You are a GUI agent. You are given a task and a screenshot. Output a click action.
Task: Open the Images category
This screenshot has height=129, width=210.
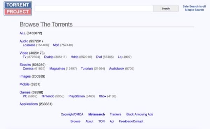(25, 77)
